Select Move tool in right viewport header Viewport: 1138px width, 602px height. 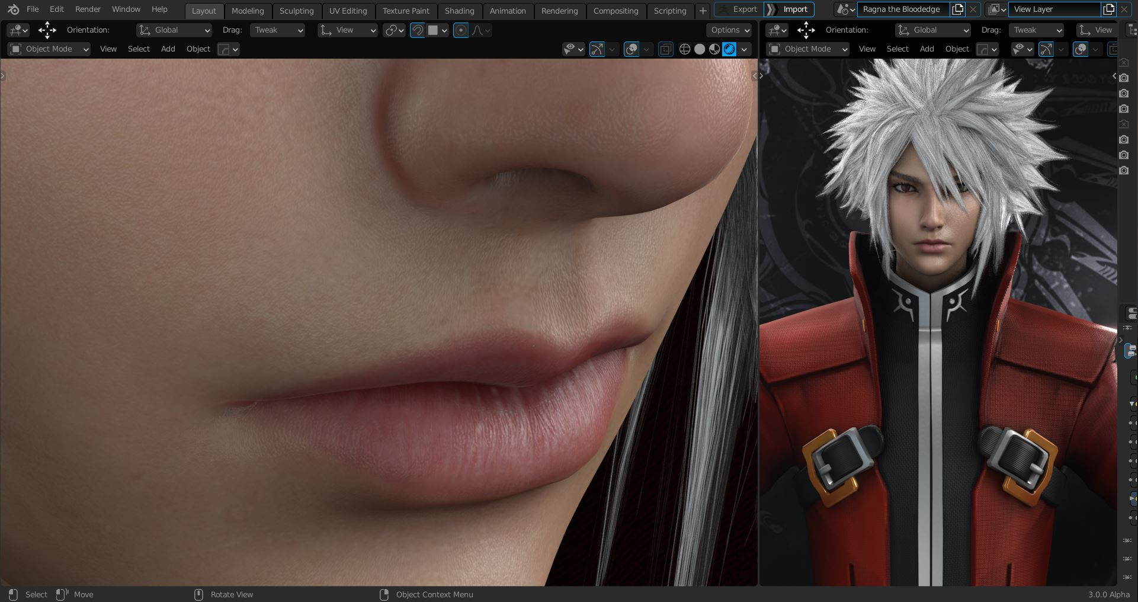[x=806, y=30]
